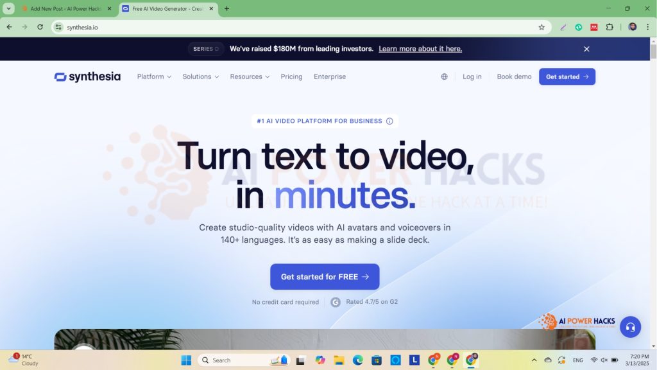Reload the page with the refresh icon
657x370 pixels.
40,27
